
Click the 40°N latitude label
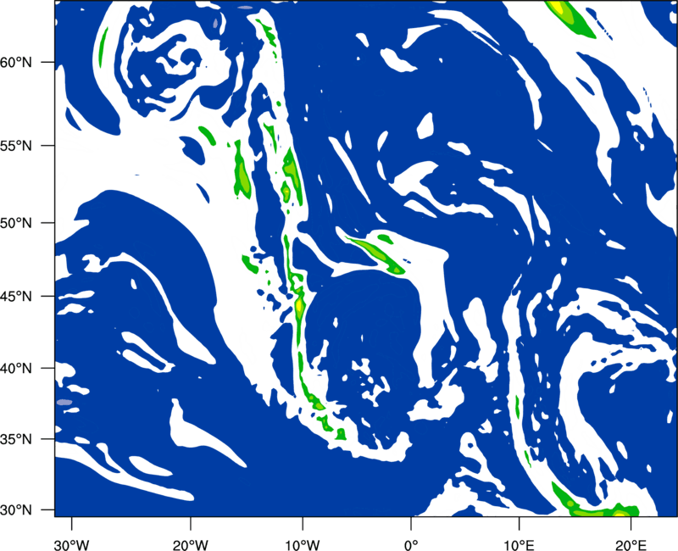tap(16, 368)
